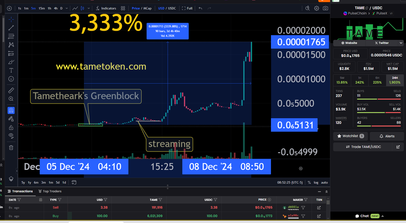Toggle percent scale on price axis
406x223 pixels.
[x=309, y=182]
